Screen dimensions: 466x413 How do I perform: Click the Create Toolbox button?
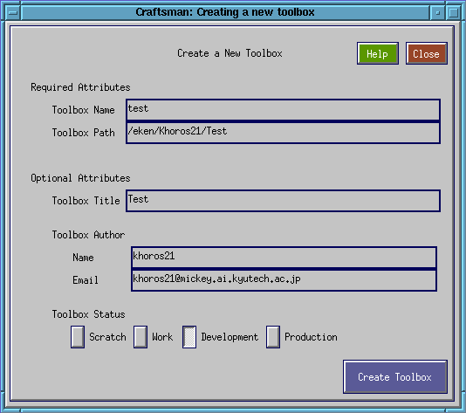[x=395, y=377]
